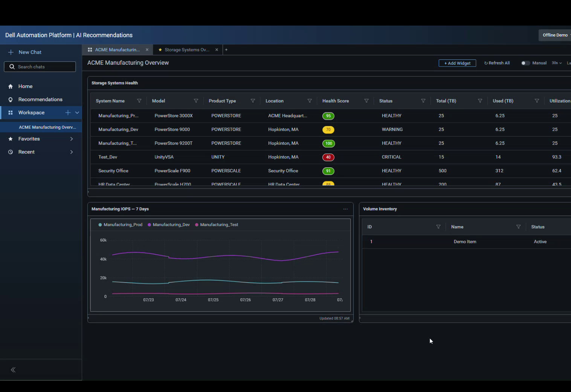Focus the Search chats field
Screen dimensions: 571x392
(x=40, y=67)
